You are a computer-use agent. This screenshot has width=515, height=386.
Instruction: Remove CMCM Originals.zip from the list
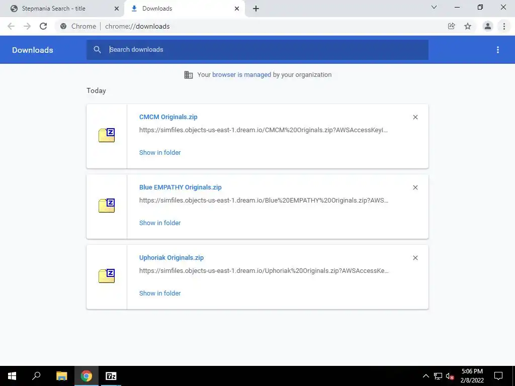click(415, 117)
